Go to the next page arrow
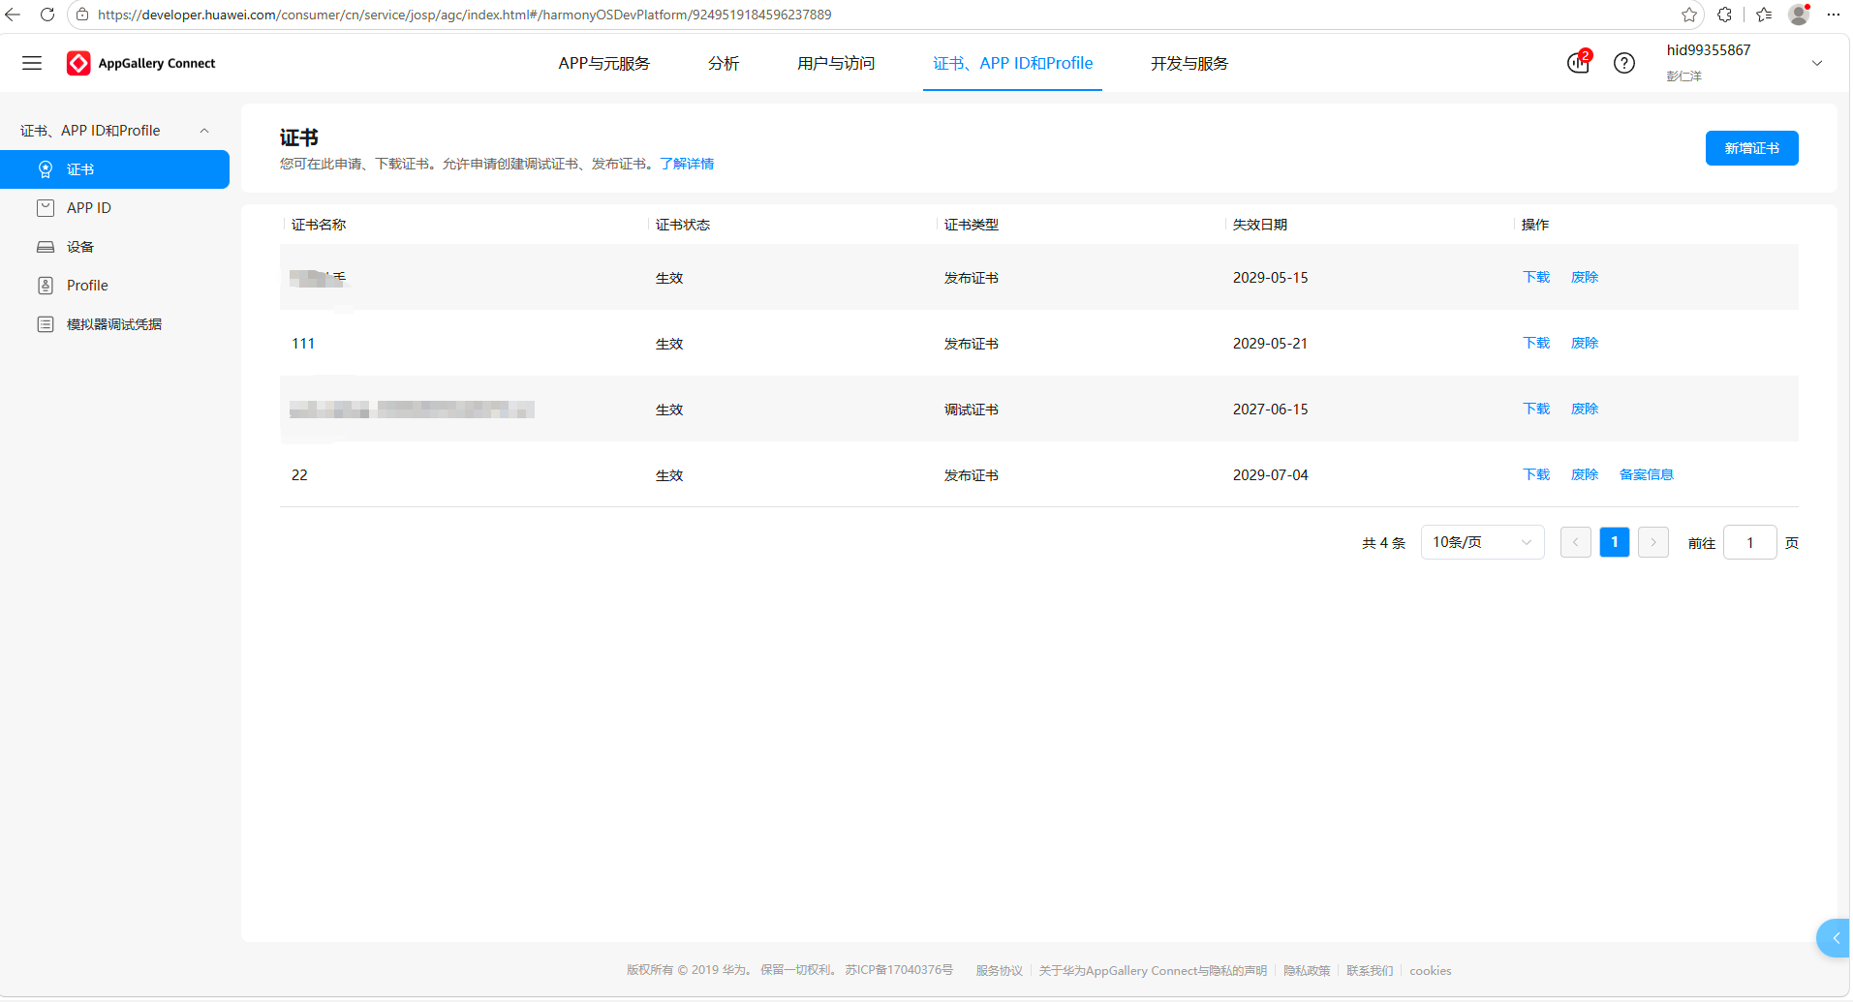Viewport: 1853px width, 1002px height. tap(1653, 542)
